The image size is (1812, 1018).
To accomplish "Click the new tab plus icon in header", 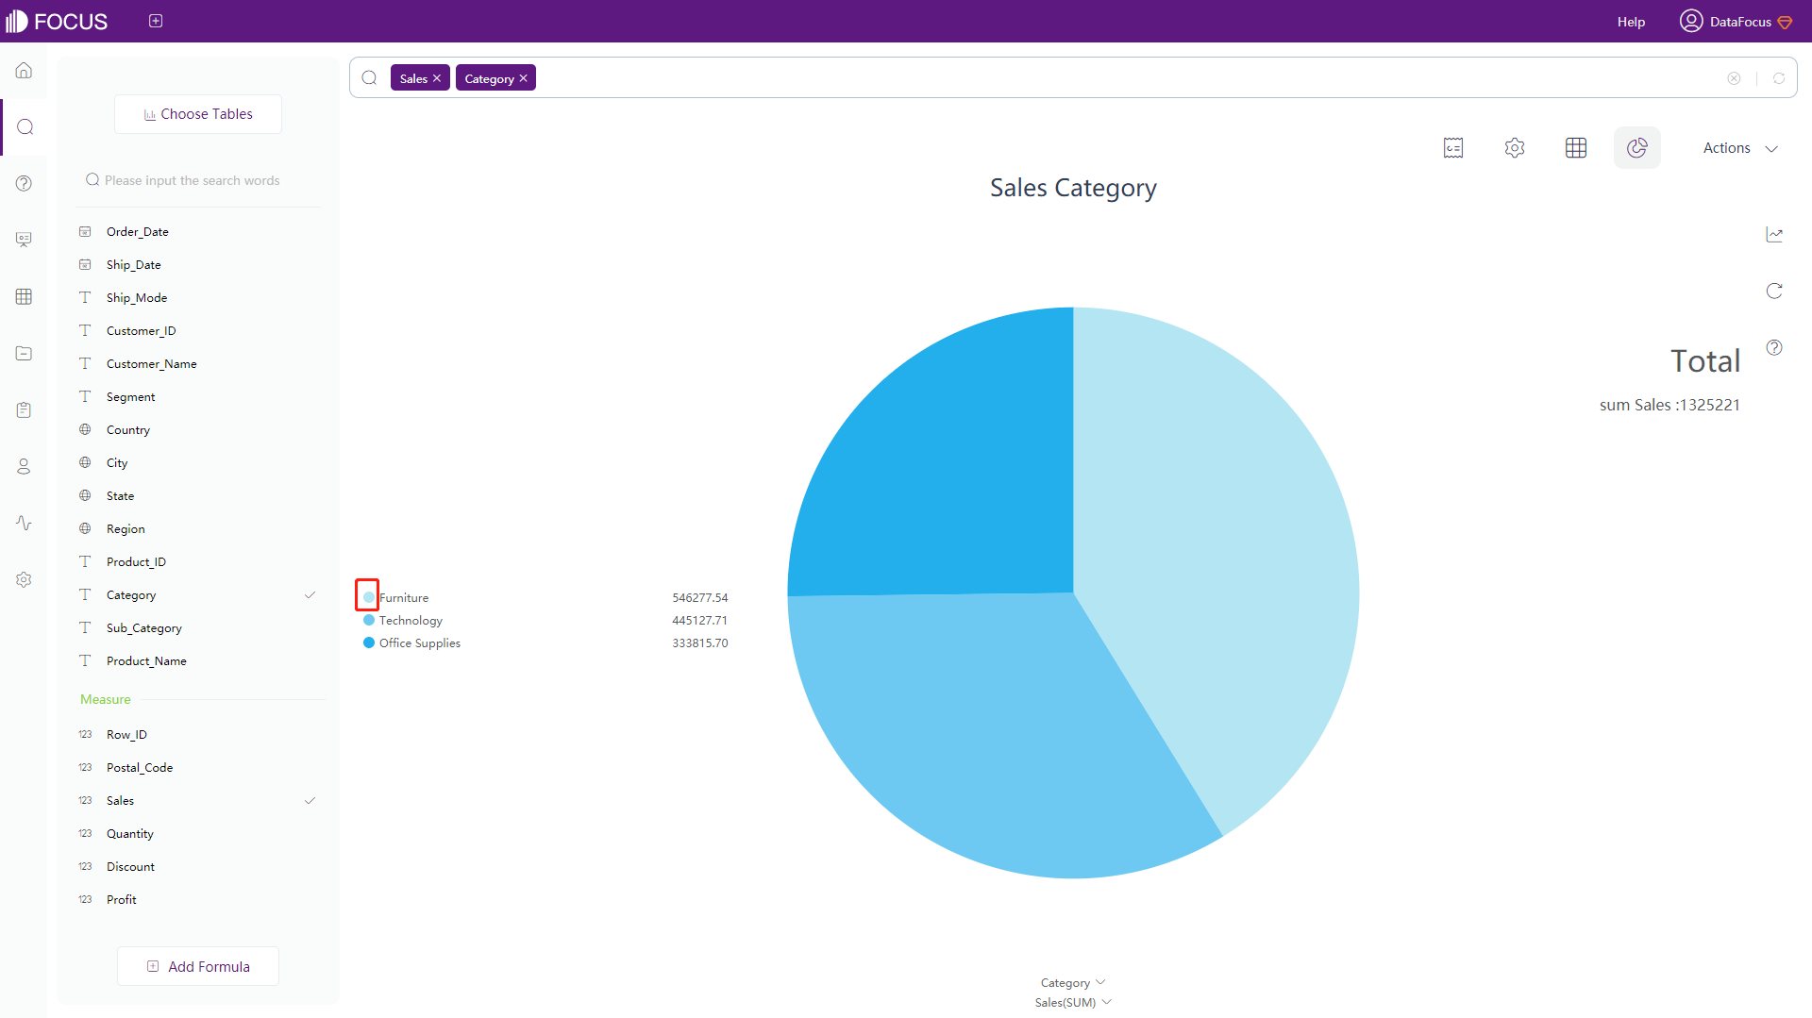I will pyautogui.click(x=156, y=21).
